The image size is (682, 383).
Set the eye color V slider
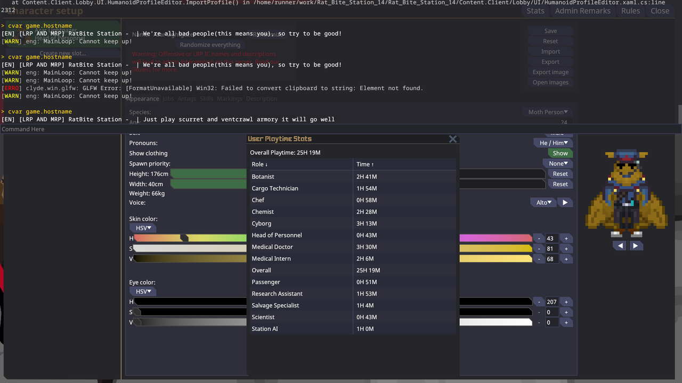coord(333,322)
